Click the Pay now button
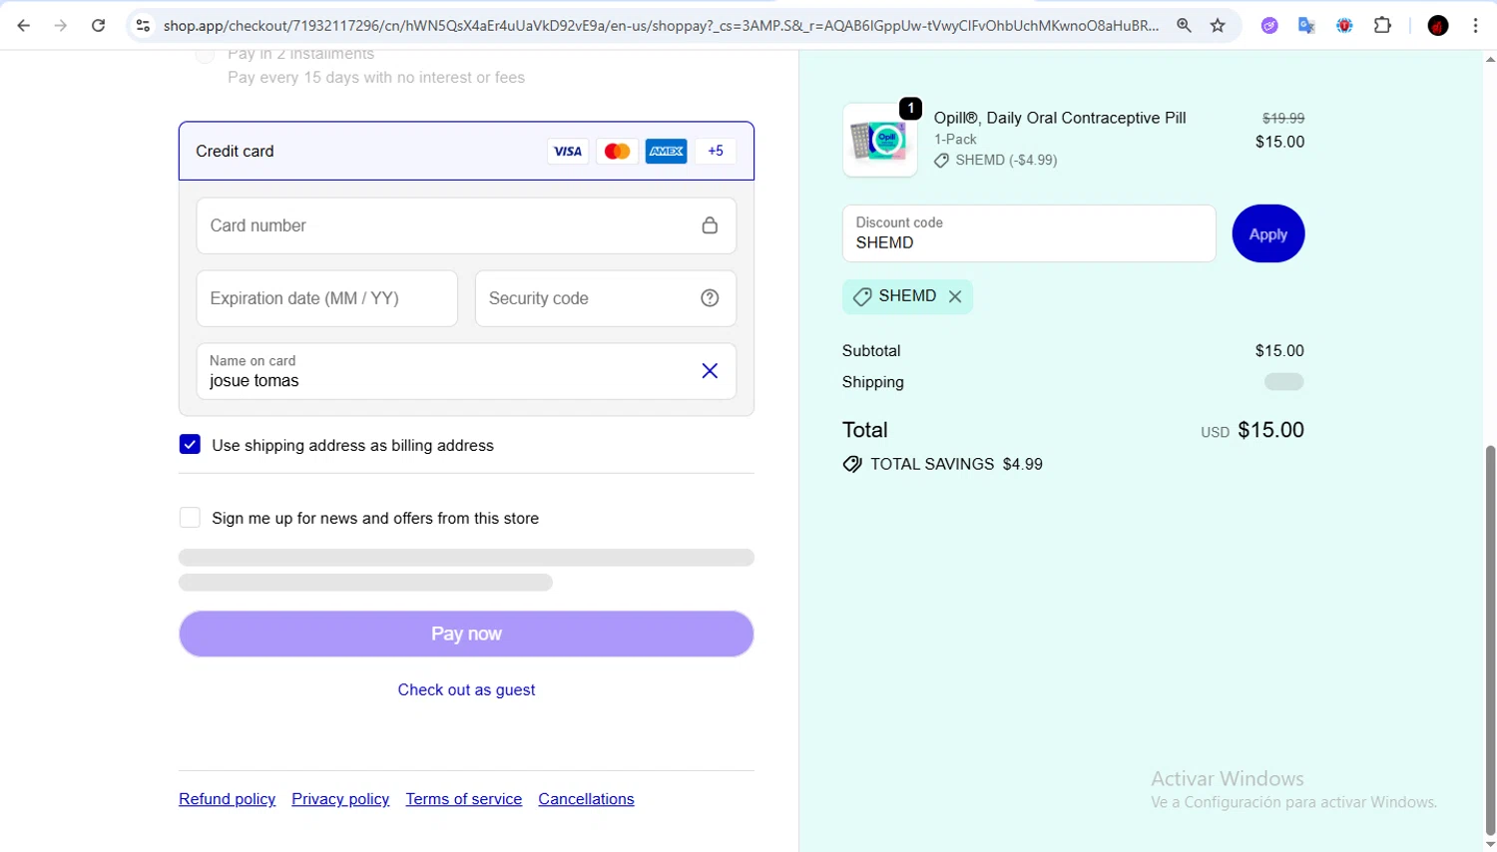The image size is (1497, 852). pos(466,634)
